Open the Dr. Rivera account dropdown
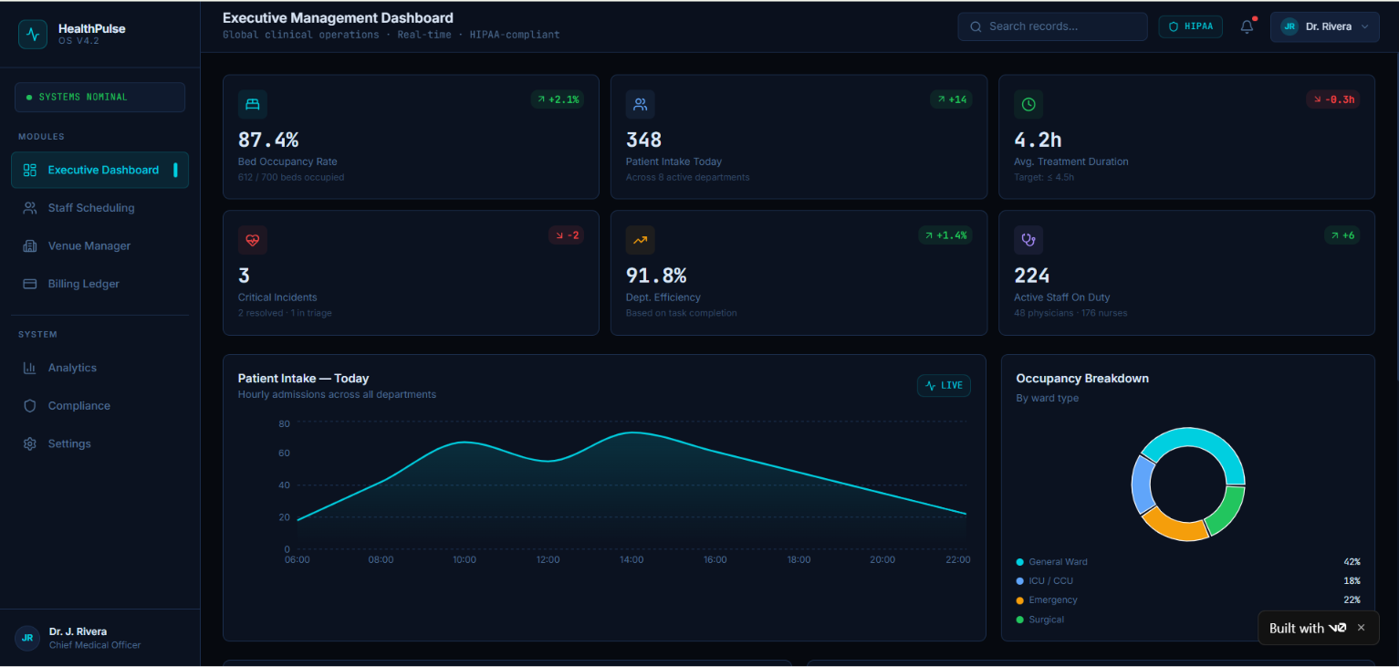This screenshot has width=1399, height=667. coord(1324,26)
